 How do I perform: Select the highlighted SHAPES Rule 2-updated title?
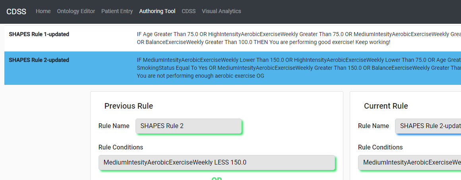pyautogui.click(x=39, y=60)
